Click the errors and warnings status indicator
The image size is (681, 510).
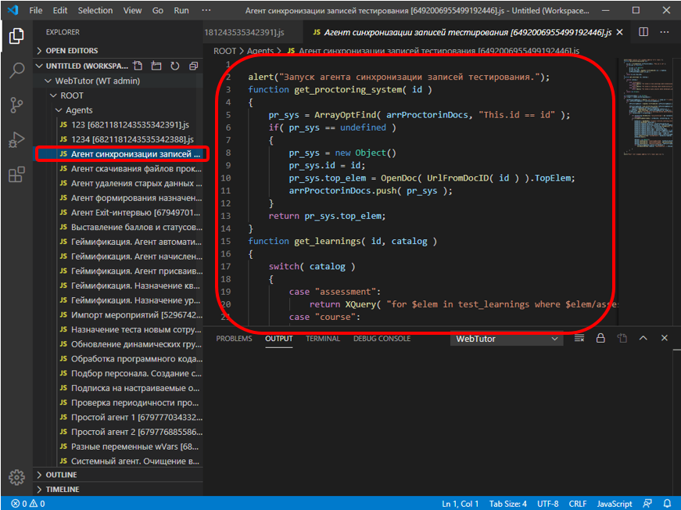pyautogui.click(x=28, y=504)
